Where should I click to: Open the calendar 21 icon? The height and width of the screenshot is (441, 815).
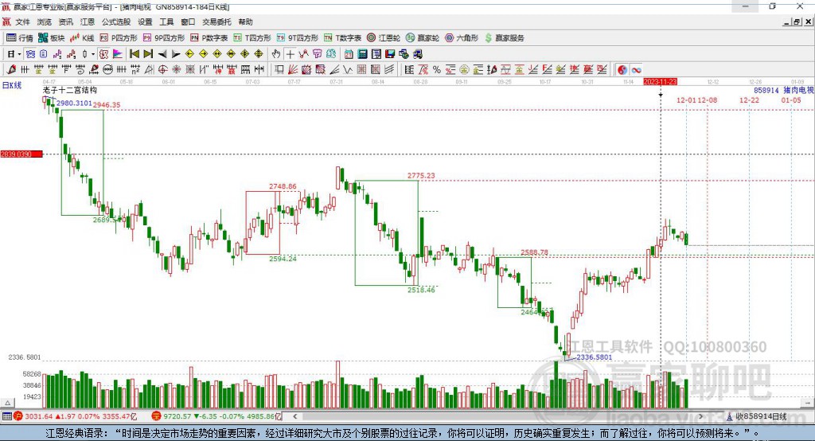[x=349, y=54]
